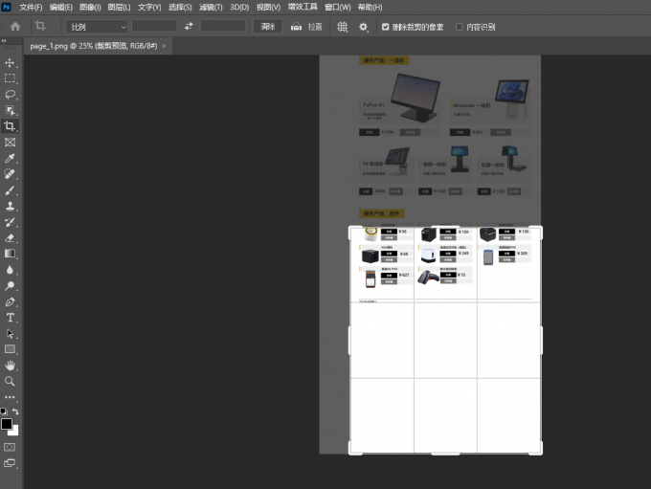Select the Horizontal Type tool
The image size is (651, 489).
click(x=10, y=318)
